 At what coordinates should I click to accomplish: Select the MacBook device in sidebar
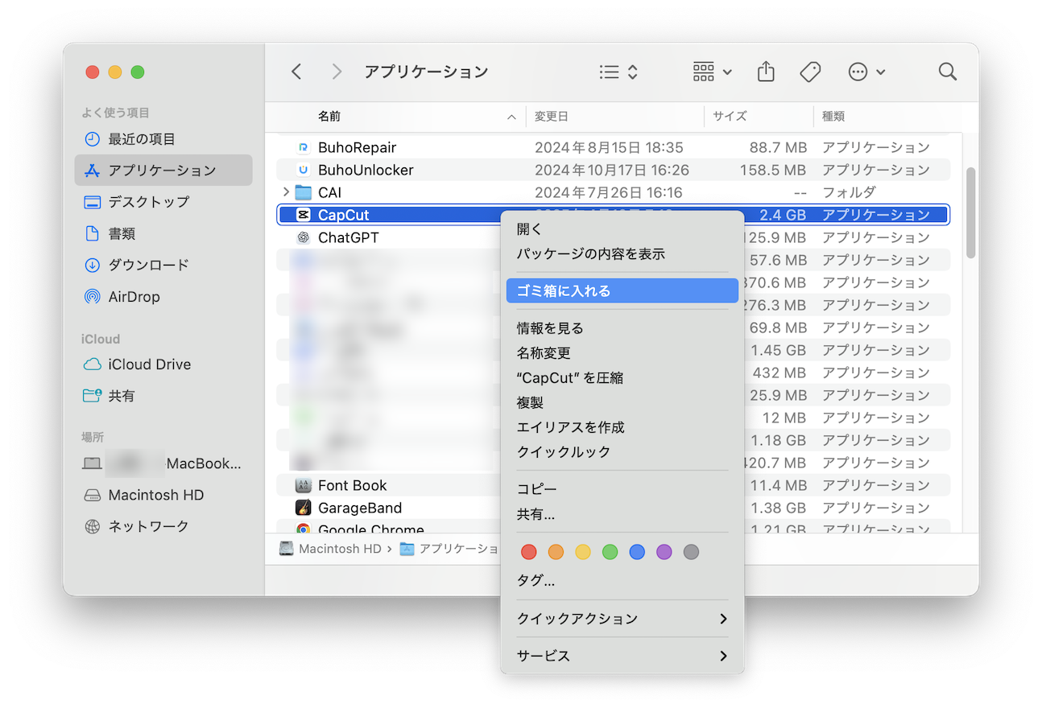click(x=163, y=463)
